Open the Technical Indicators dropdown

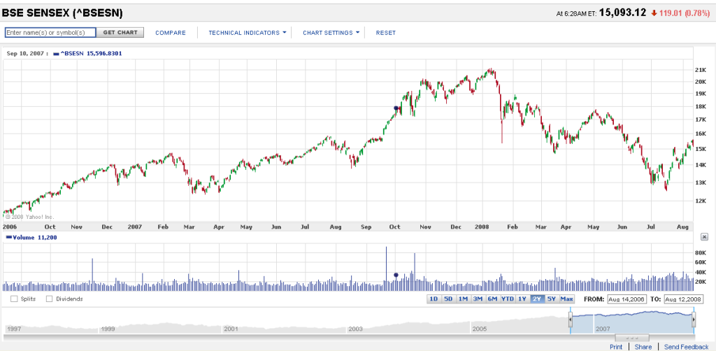coord(247,33)
